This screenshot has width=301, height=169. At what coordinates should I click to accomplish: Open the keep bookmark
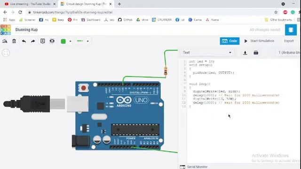click(58, 20)
